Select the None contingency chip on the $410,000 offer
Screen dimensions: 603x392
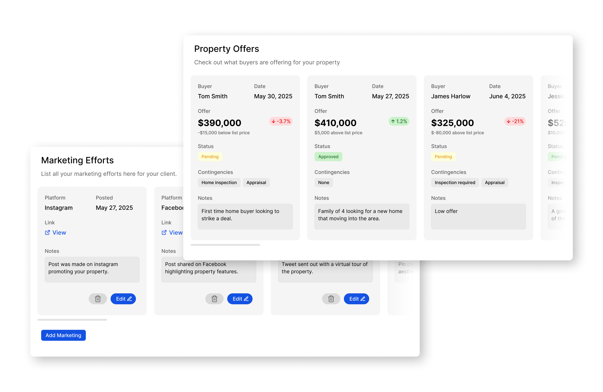pyautogui.click(x=323, y=182)
